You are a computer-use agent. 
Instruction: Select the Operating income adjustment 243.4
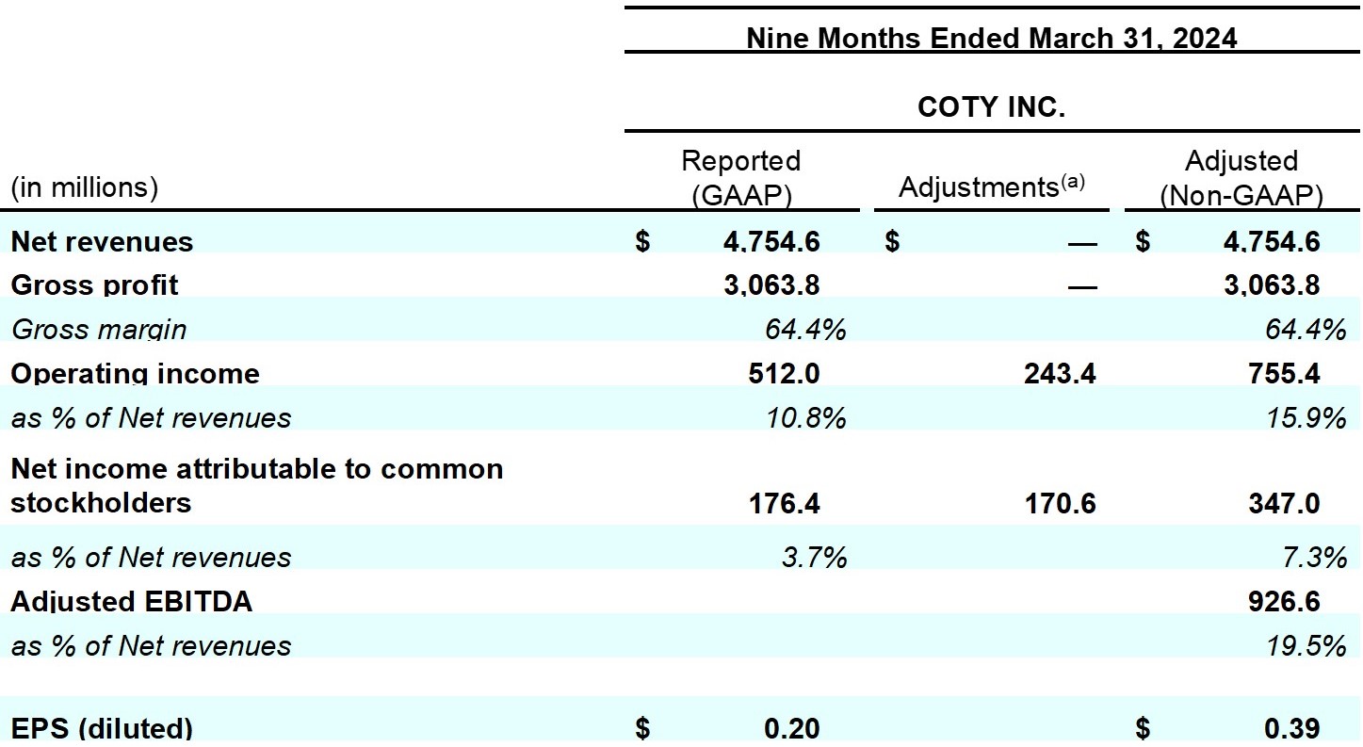coord(1061,373)
